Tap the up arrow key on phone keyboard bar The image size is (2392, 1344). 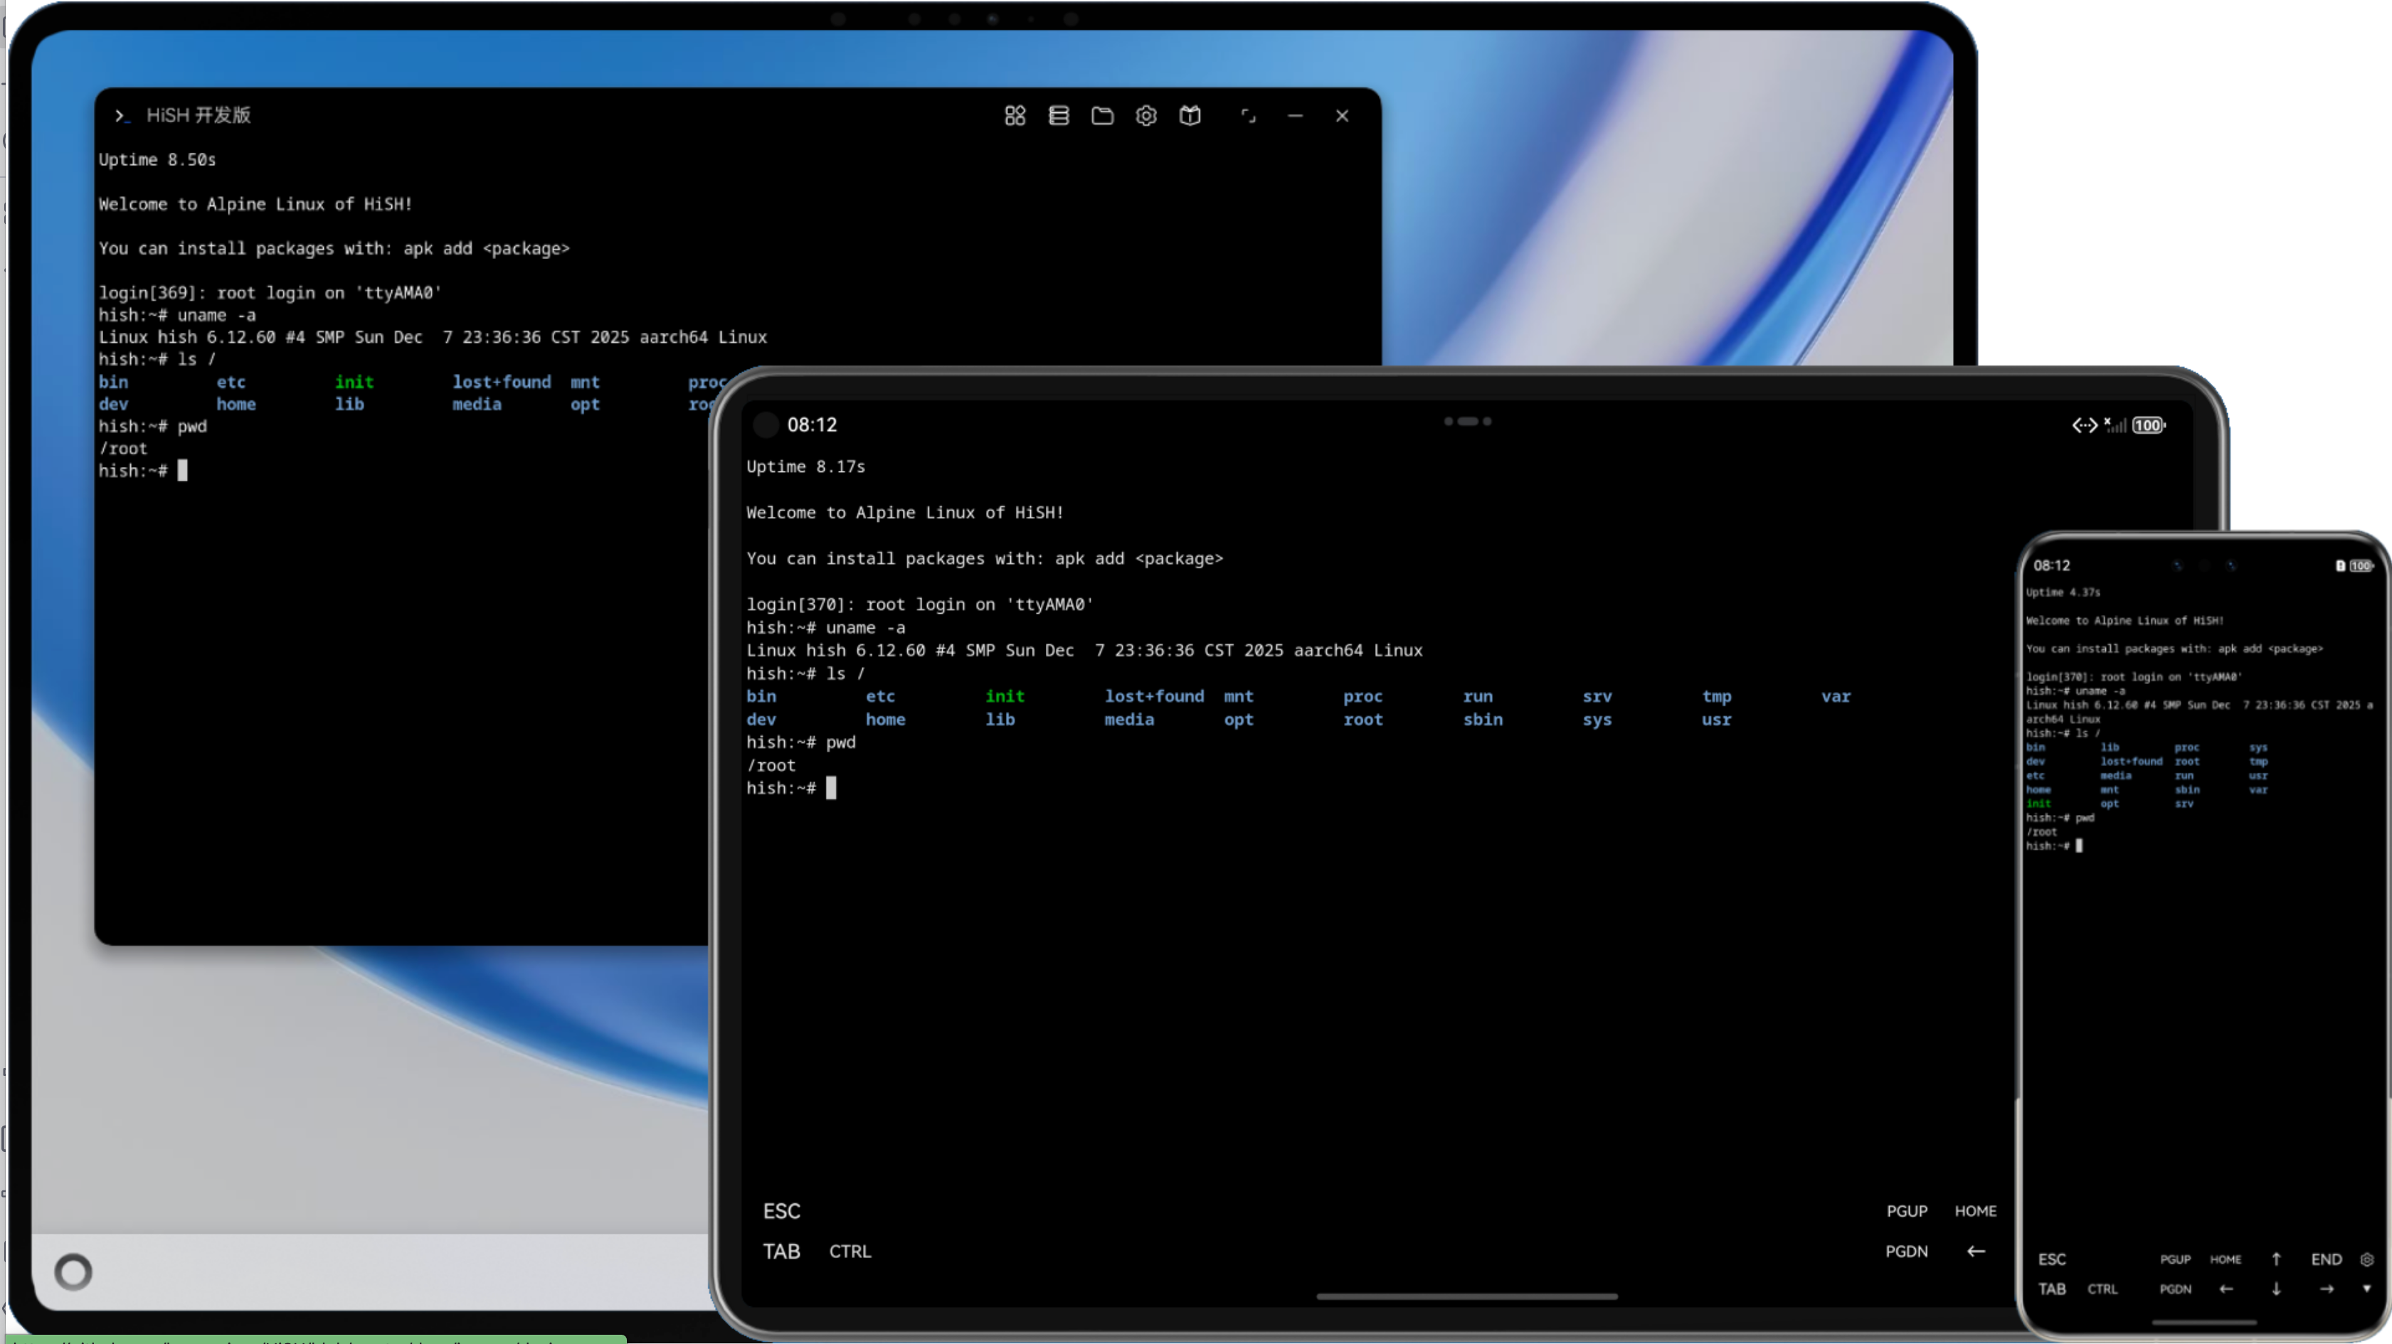click(x=2276, y=1259)
